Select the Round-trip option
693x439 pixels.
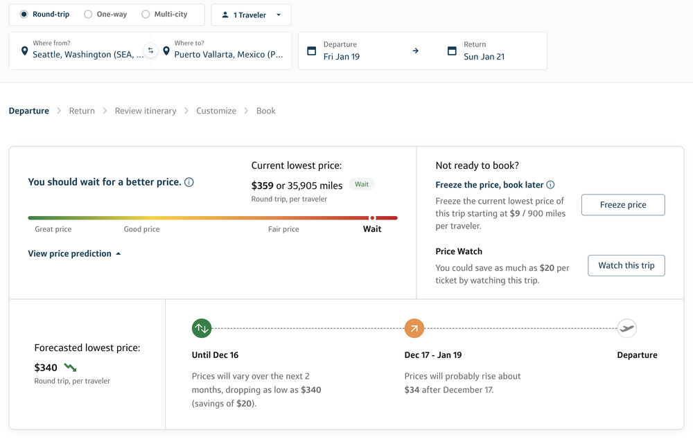tap(24, 14)
